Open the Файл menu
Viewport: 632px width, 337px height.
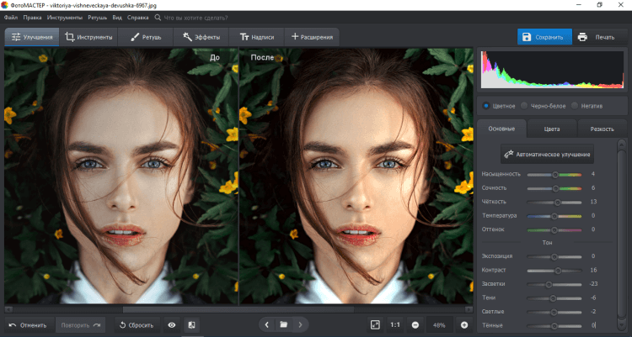coord(11,17)
